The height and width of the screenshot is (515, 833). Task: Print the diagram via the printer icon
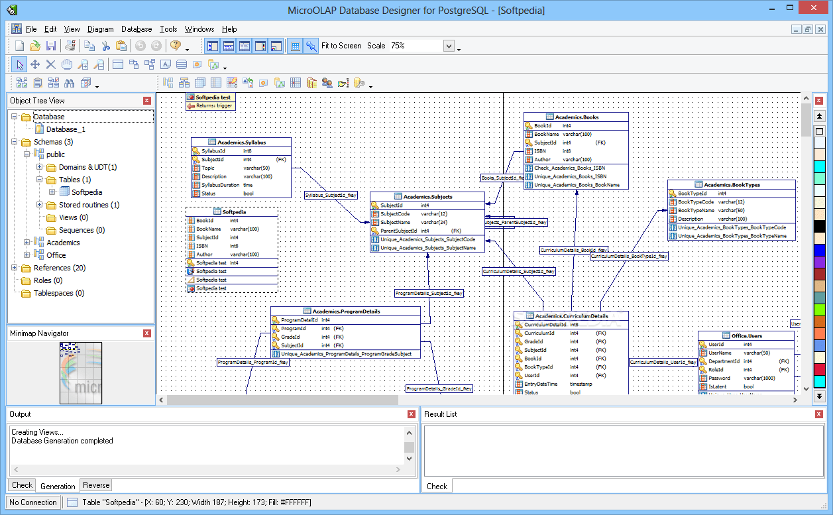click(70, 45)
